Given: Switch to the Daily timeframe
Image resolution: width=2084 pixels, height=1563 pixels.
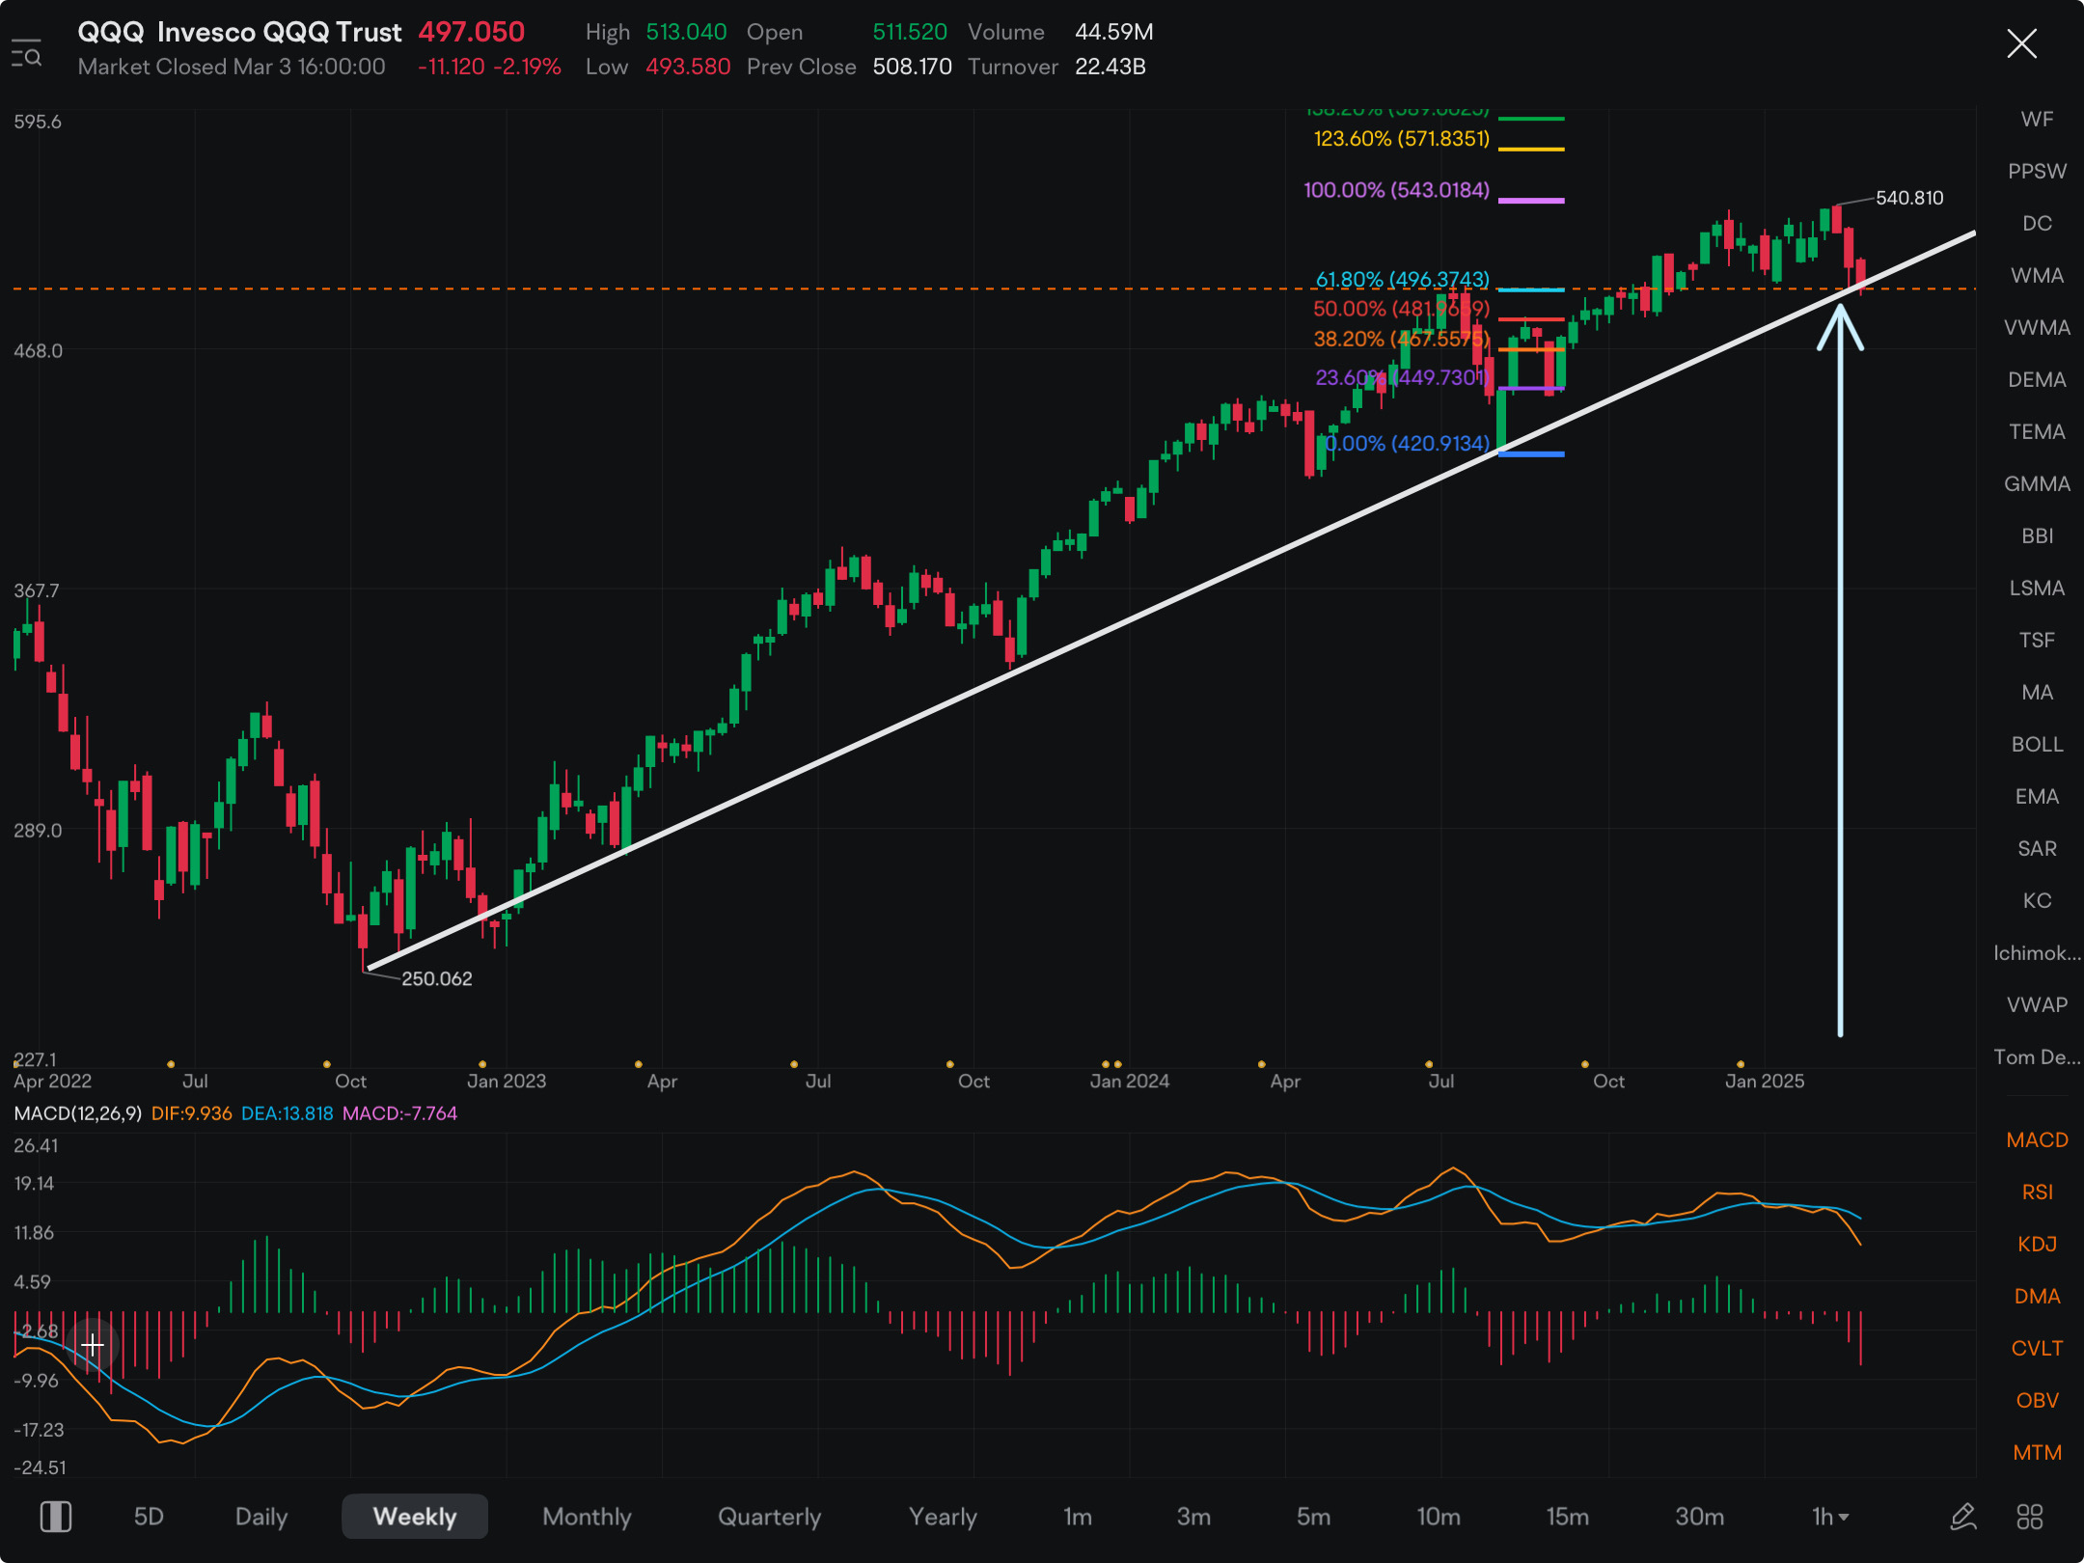Looking at the screenshot, I should click(x=261, y=1517).
